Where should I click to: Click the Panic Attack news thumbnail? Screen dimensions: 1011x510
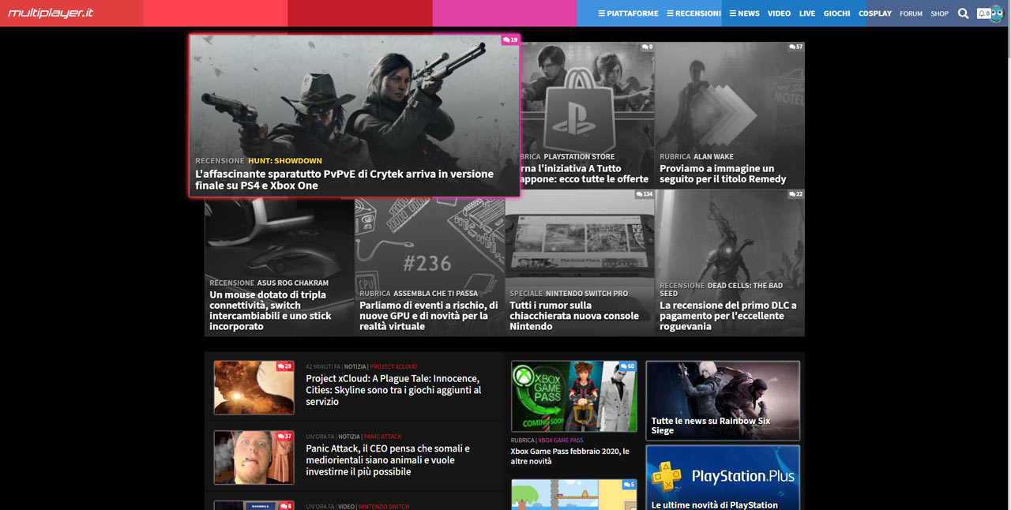coord(254,457)
